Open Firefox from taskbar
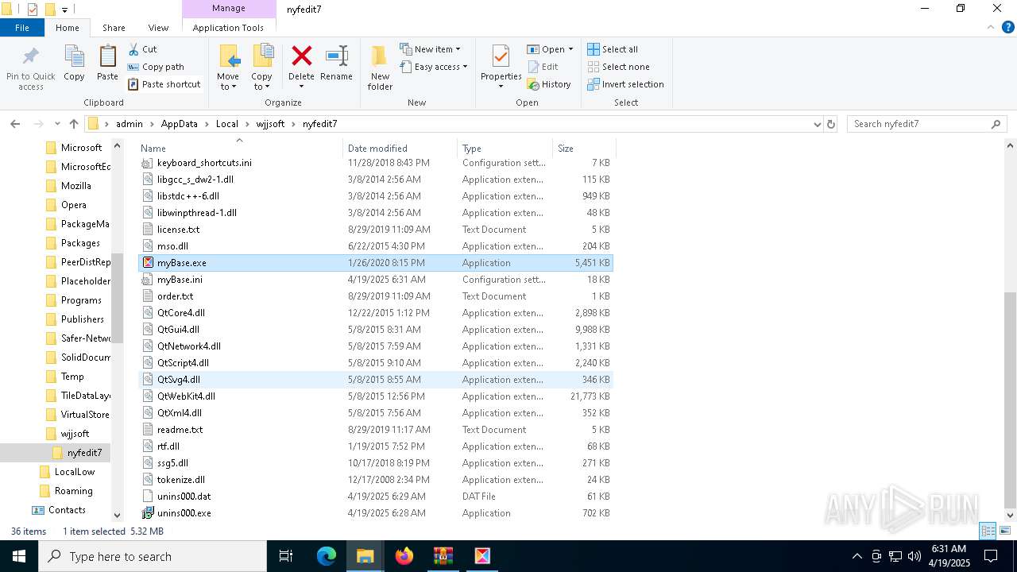Image resolution: width=1017 pixels, height=572 pixels. pyautogui.click(x=404, y=556)
